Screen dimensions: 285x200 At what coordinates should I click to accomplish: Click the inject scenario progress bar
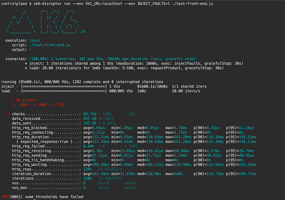pyautogui.click(x=64, y=86)
